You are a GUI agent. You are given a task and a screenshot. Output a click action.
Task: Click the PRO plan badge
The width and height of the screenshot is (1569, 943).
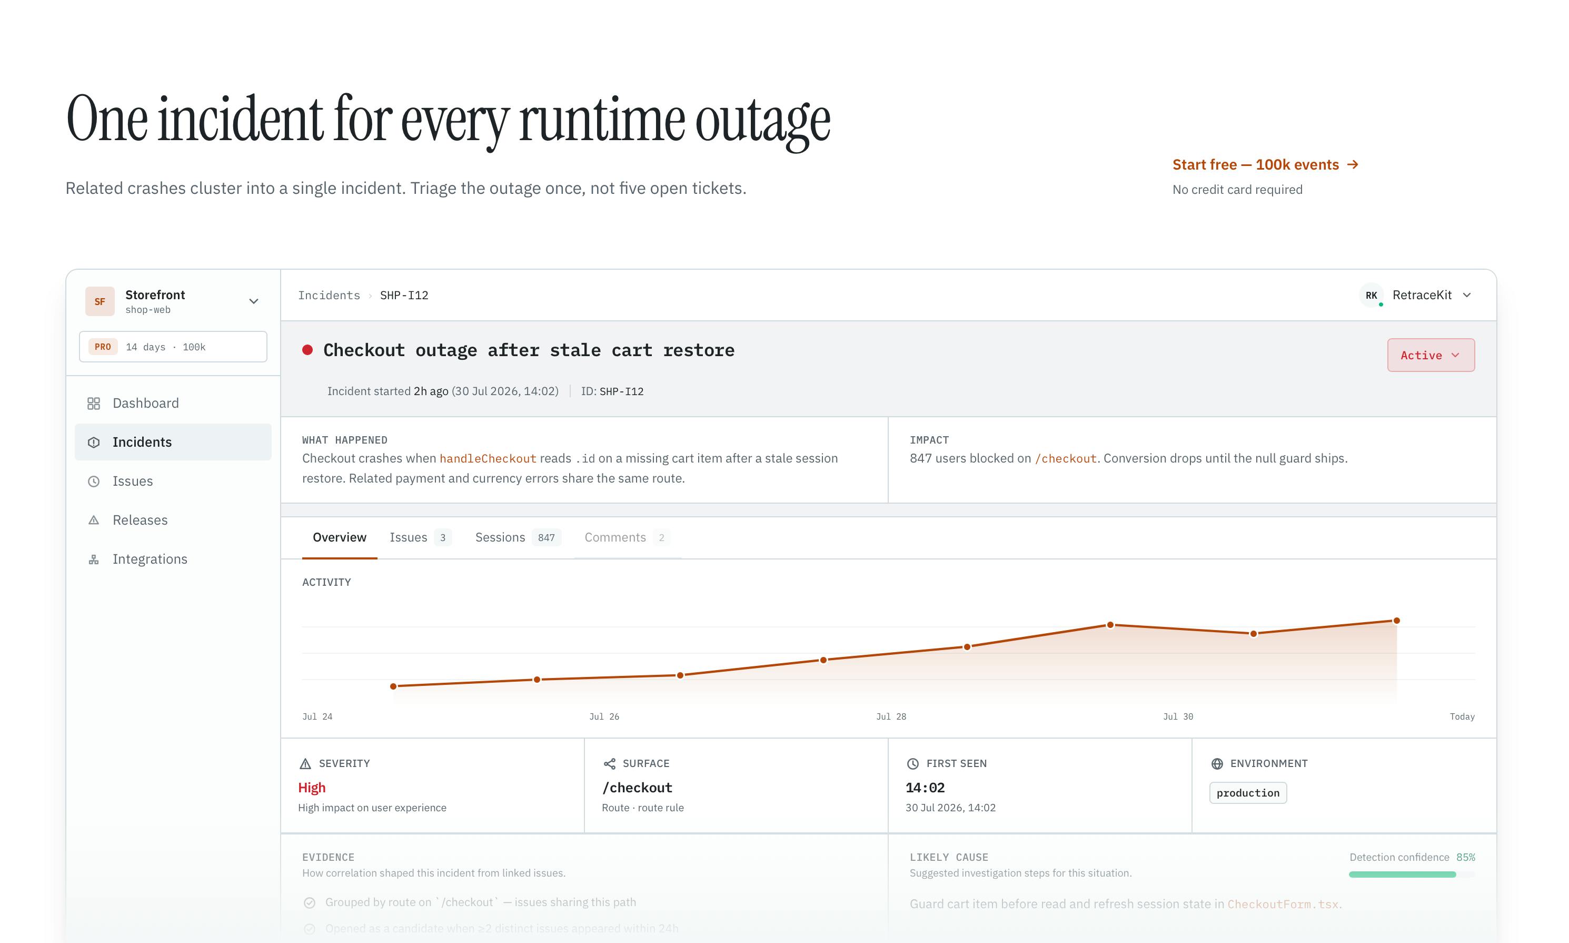click(103, 347)
